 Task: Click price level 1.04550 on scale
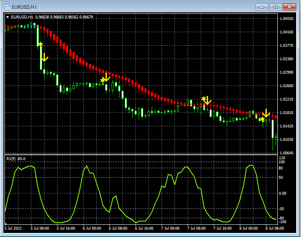coord(287,19)
